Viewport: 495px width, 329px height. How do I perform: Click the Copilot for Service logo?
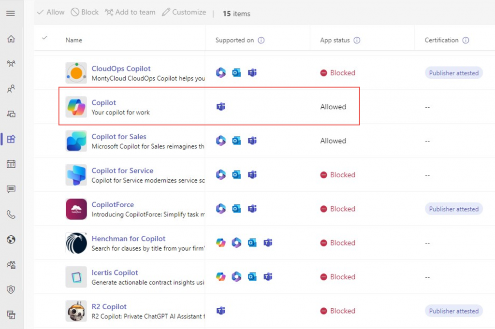[x=76, y=175]
